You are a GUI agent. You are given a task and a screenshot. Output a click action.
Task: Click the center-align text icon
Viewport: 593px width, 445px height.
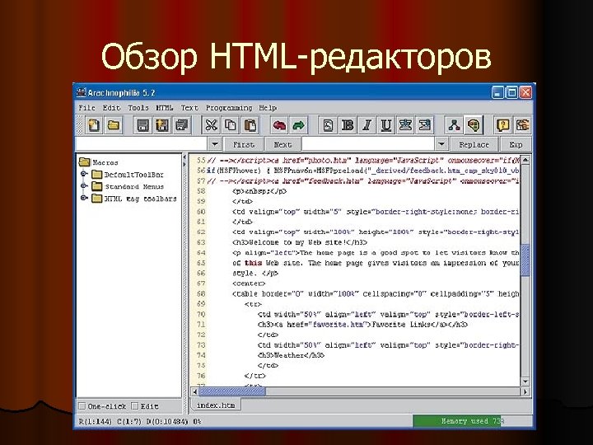coord(405,125)
